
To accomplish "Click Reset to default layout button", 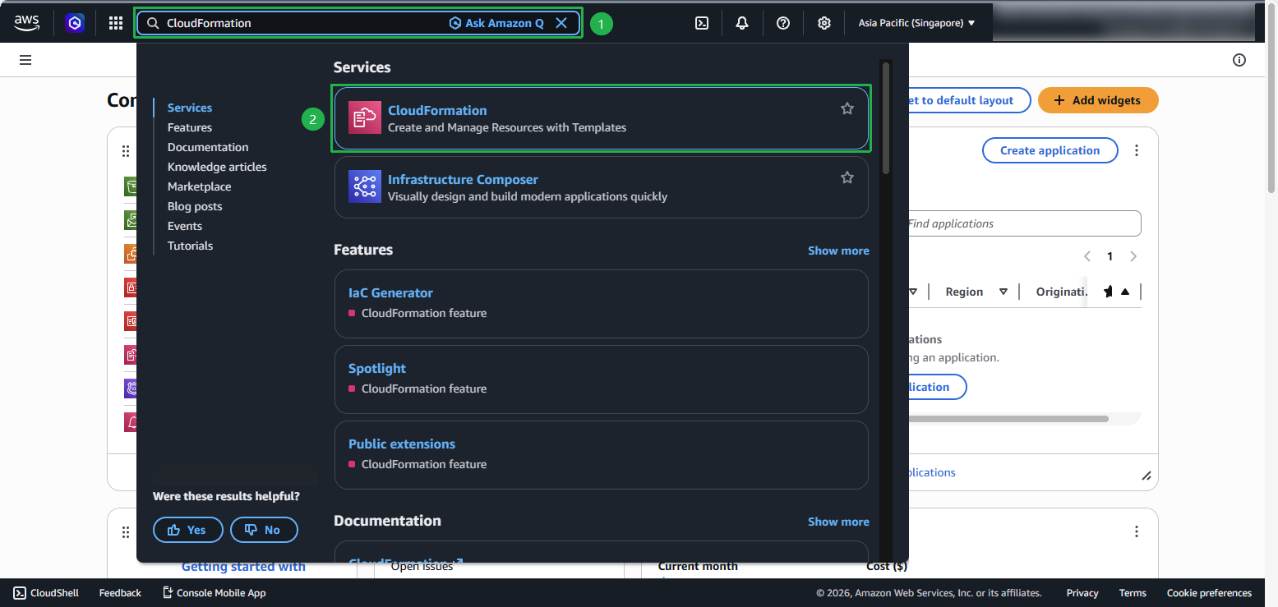I will 970,100.
